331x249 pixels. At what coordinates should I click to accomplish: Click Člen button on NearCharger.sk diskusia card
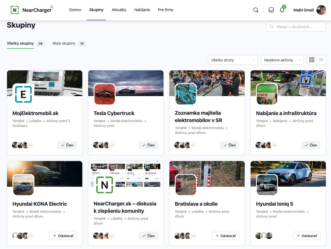point(148,236)
